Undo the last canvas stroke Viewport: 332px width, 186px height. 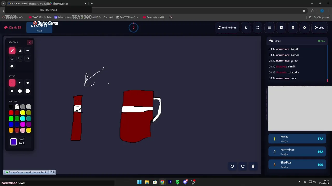coord(232,166)
